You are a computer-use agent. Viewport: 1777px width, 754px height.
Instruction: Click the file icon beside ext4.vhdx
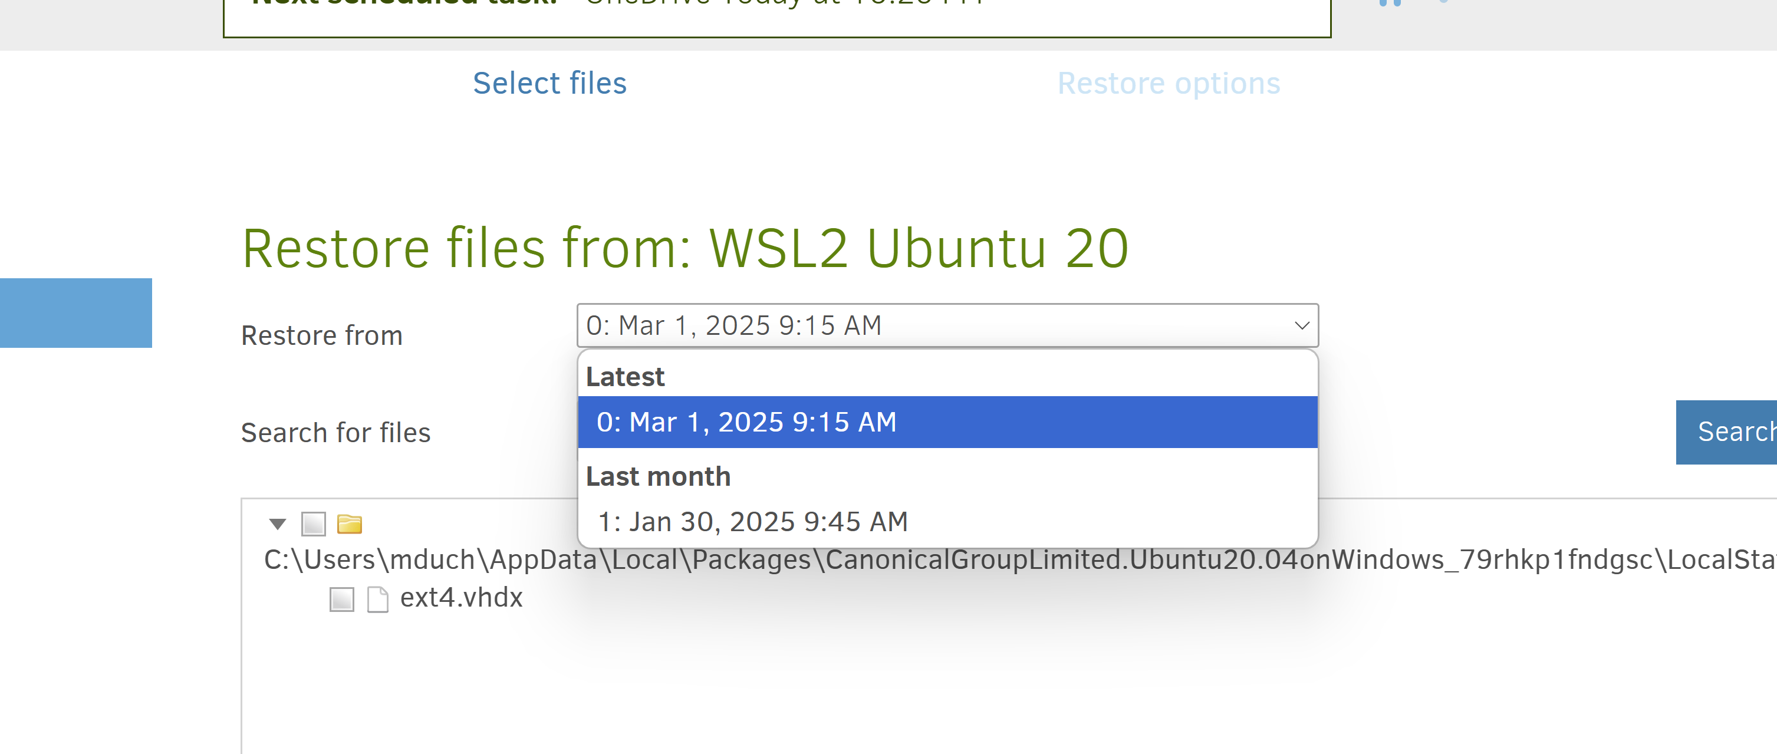tap(377, 599)
